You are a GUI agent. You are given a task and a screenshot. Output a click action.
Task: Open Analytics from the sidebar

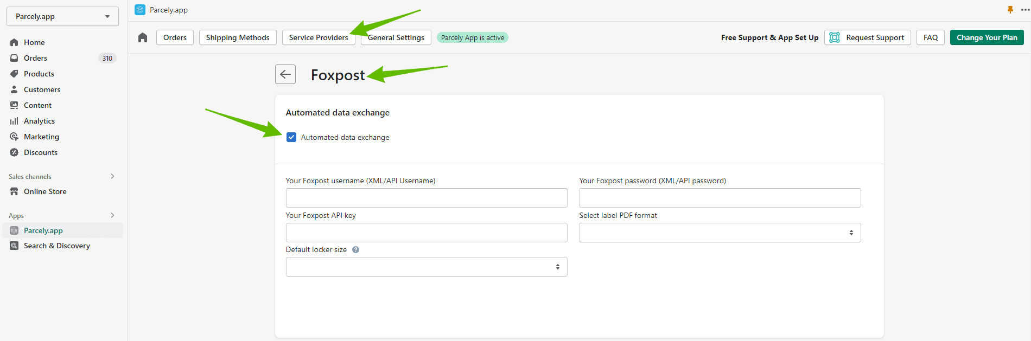(39, 121)
